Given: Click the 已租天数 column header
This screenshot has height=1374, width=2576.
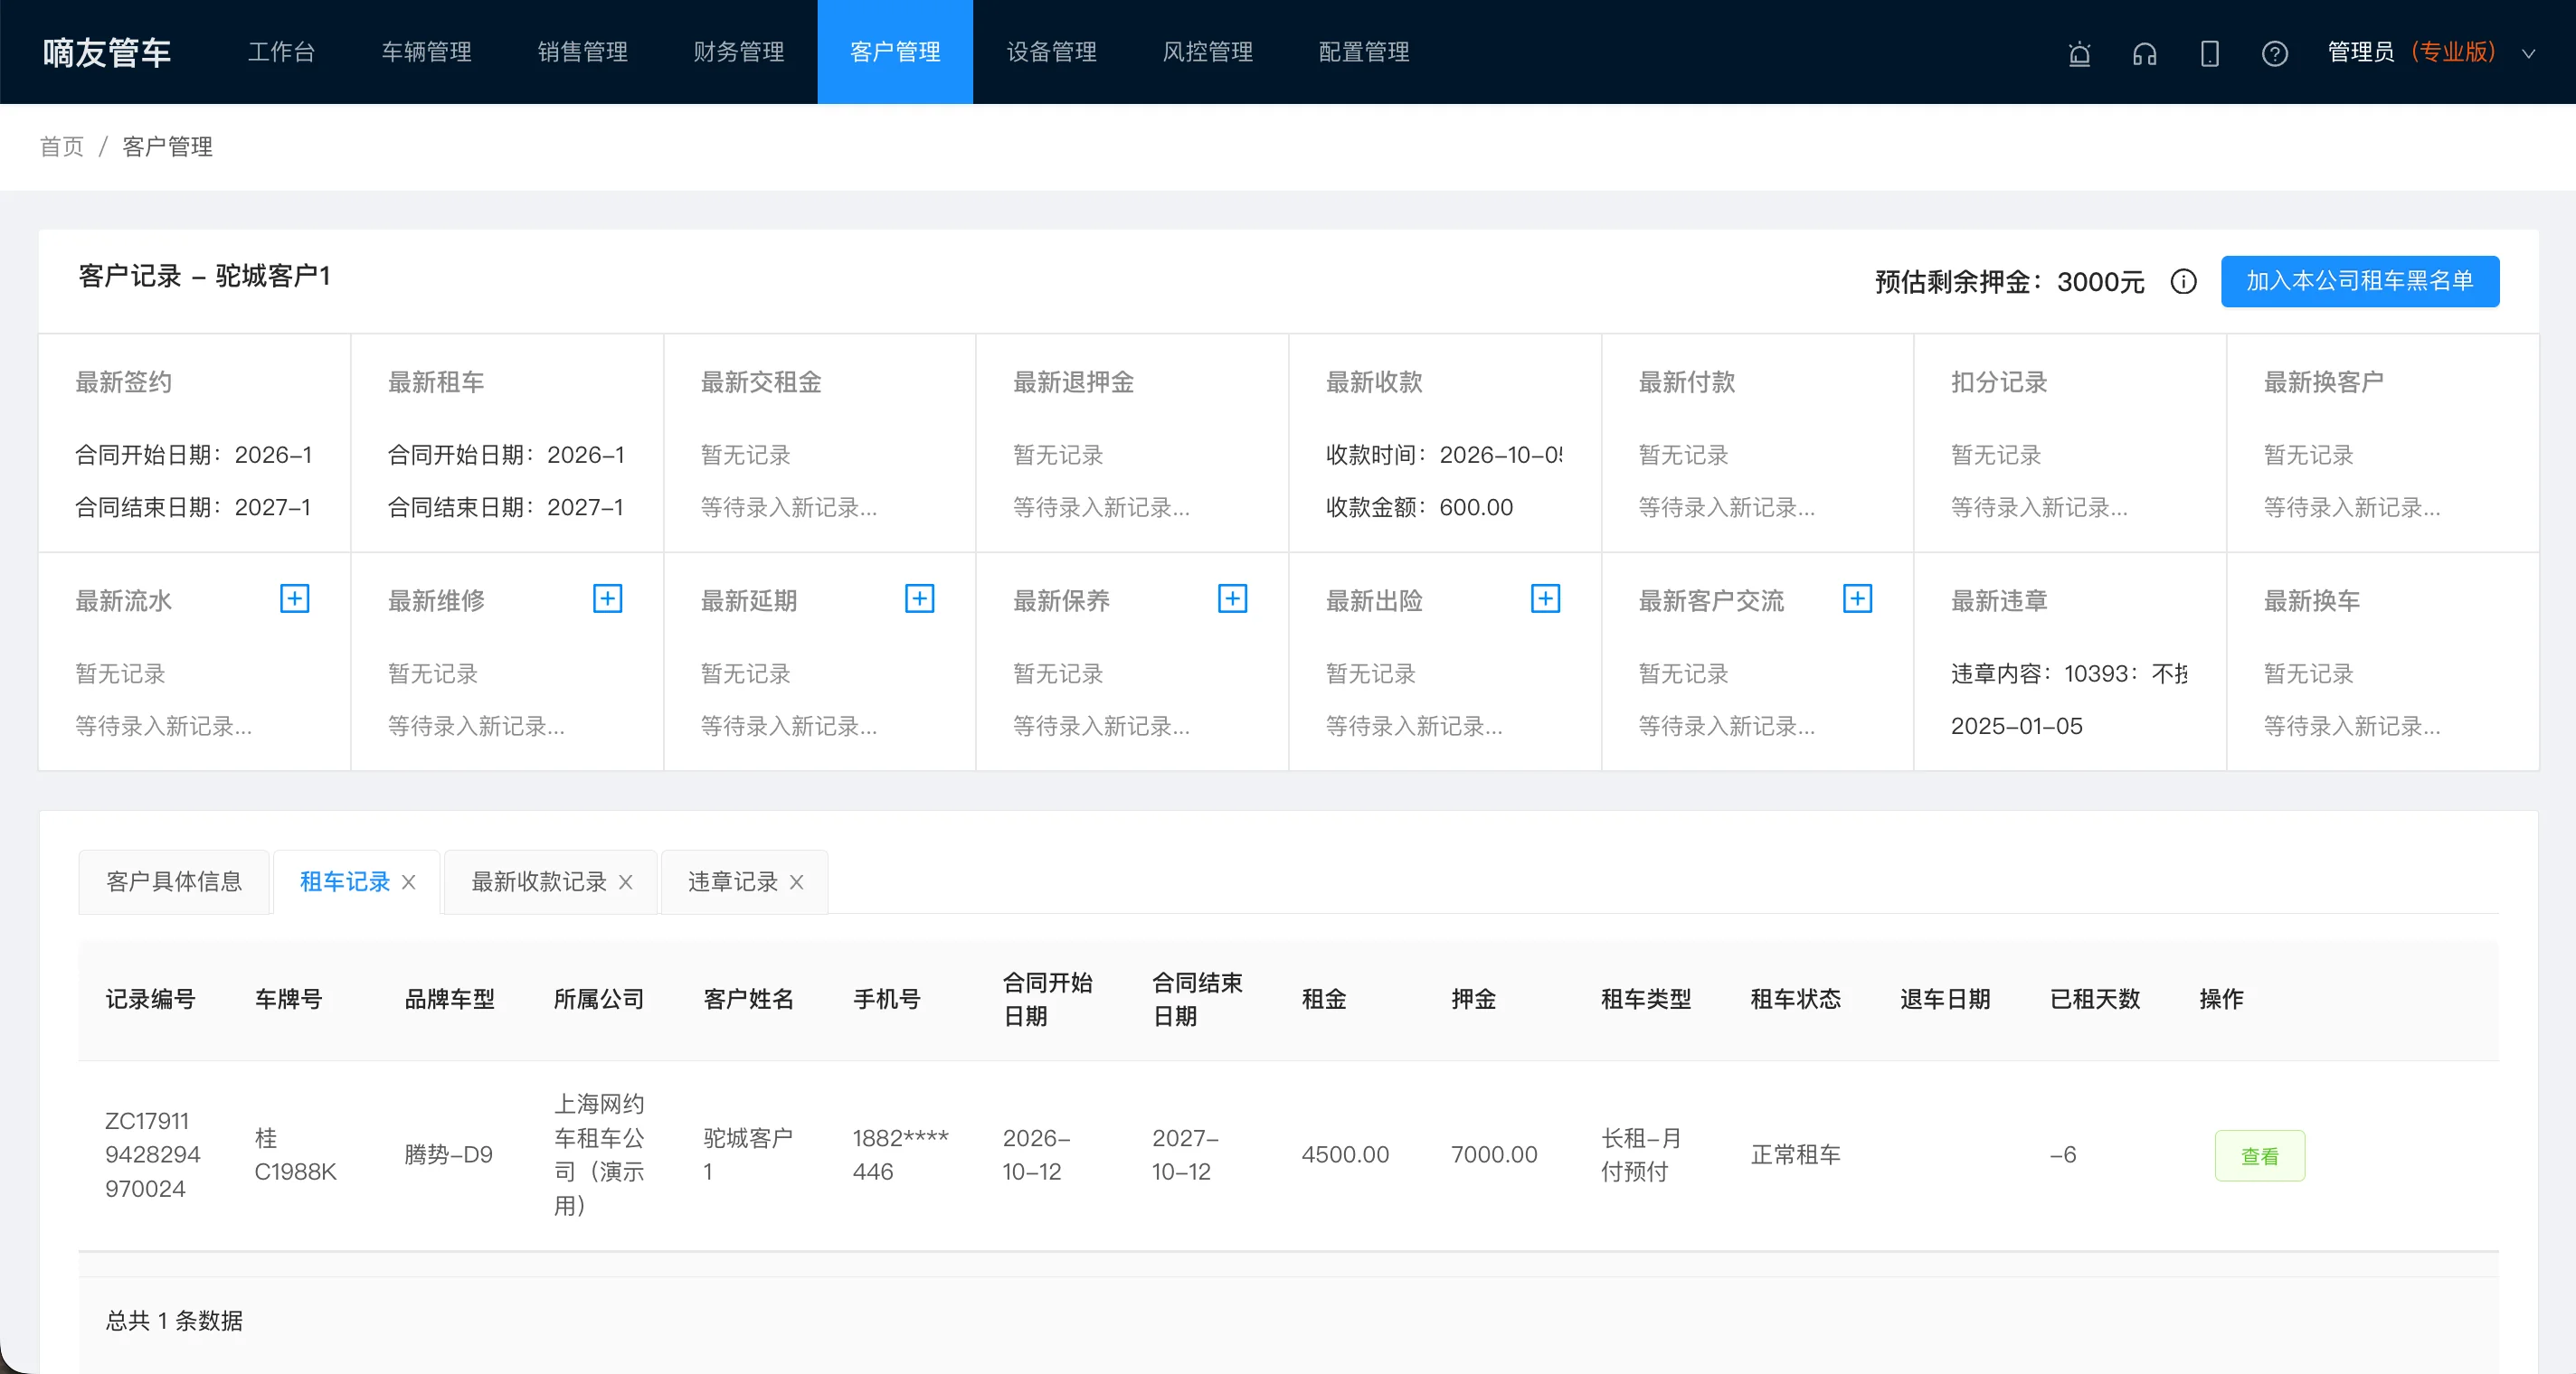Looking at the screenshot, I should [x=2095, y=999].
